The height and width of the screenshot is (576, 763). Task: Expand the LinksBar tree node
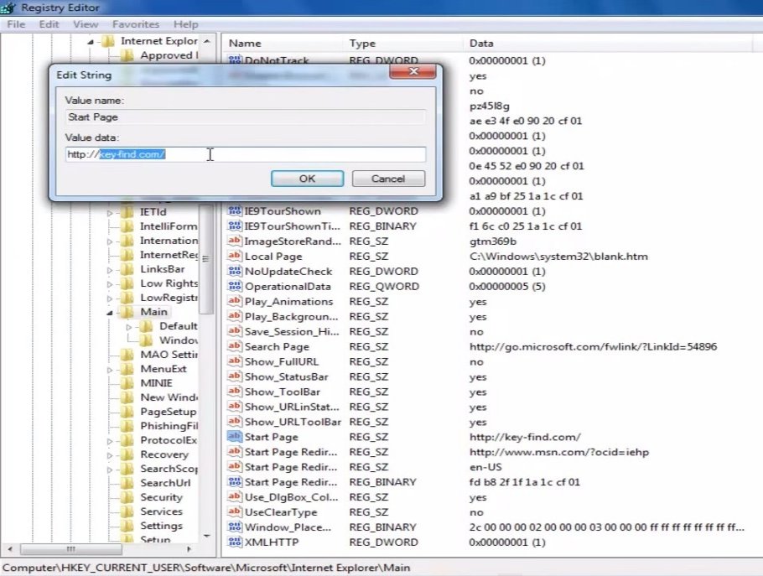[110, 270]
